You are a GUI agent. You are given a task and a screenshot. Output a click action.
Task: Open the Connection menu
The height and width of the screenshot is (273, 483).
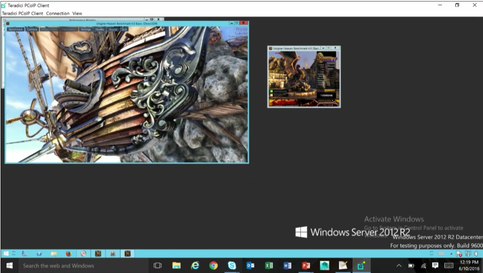tap(57, 13)
